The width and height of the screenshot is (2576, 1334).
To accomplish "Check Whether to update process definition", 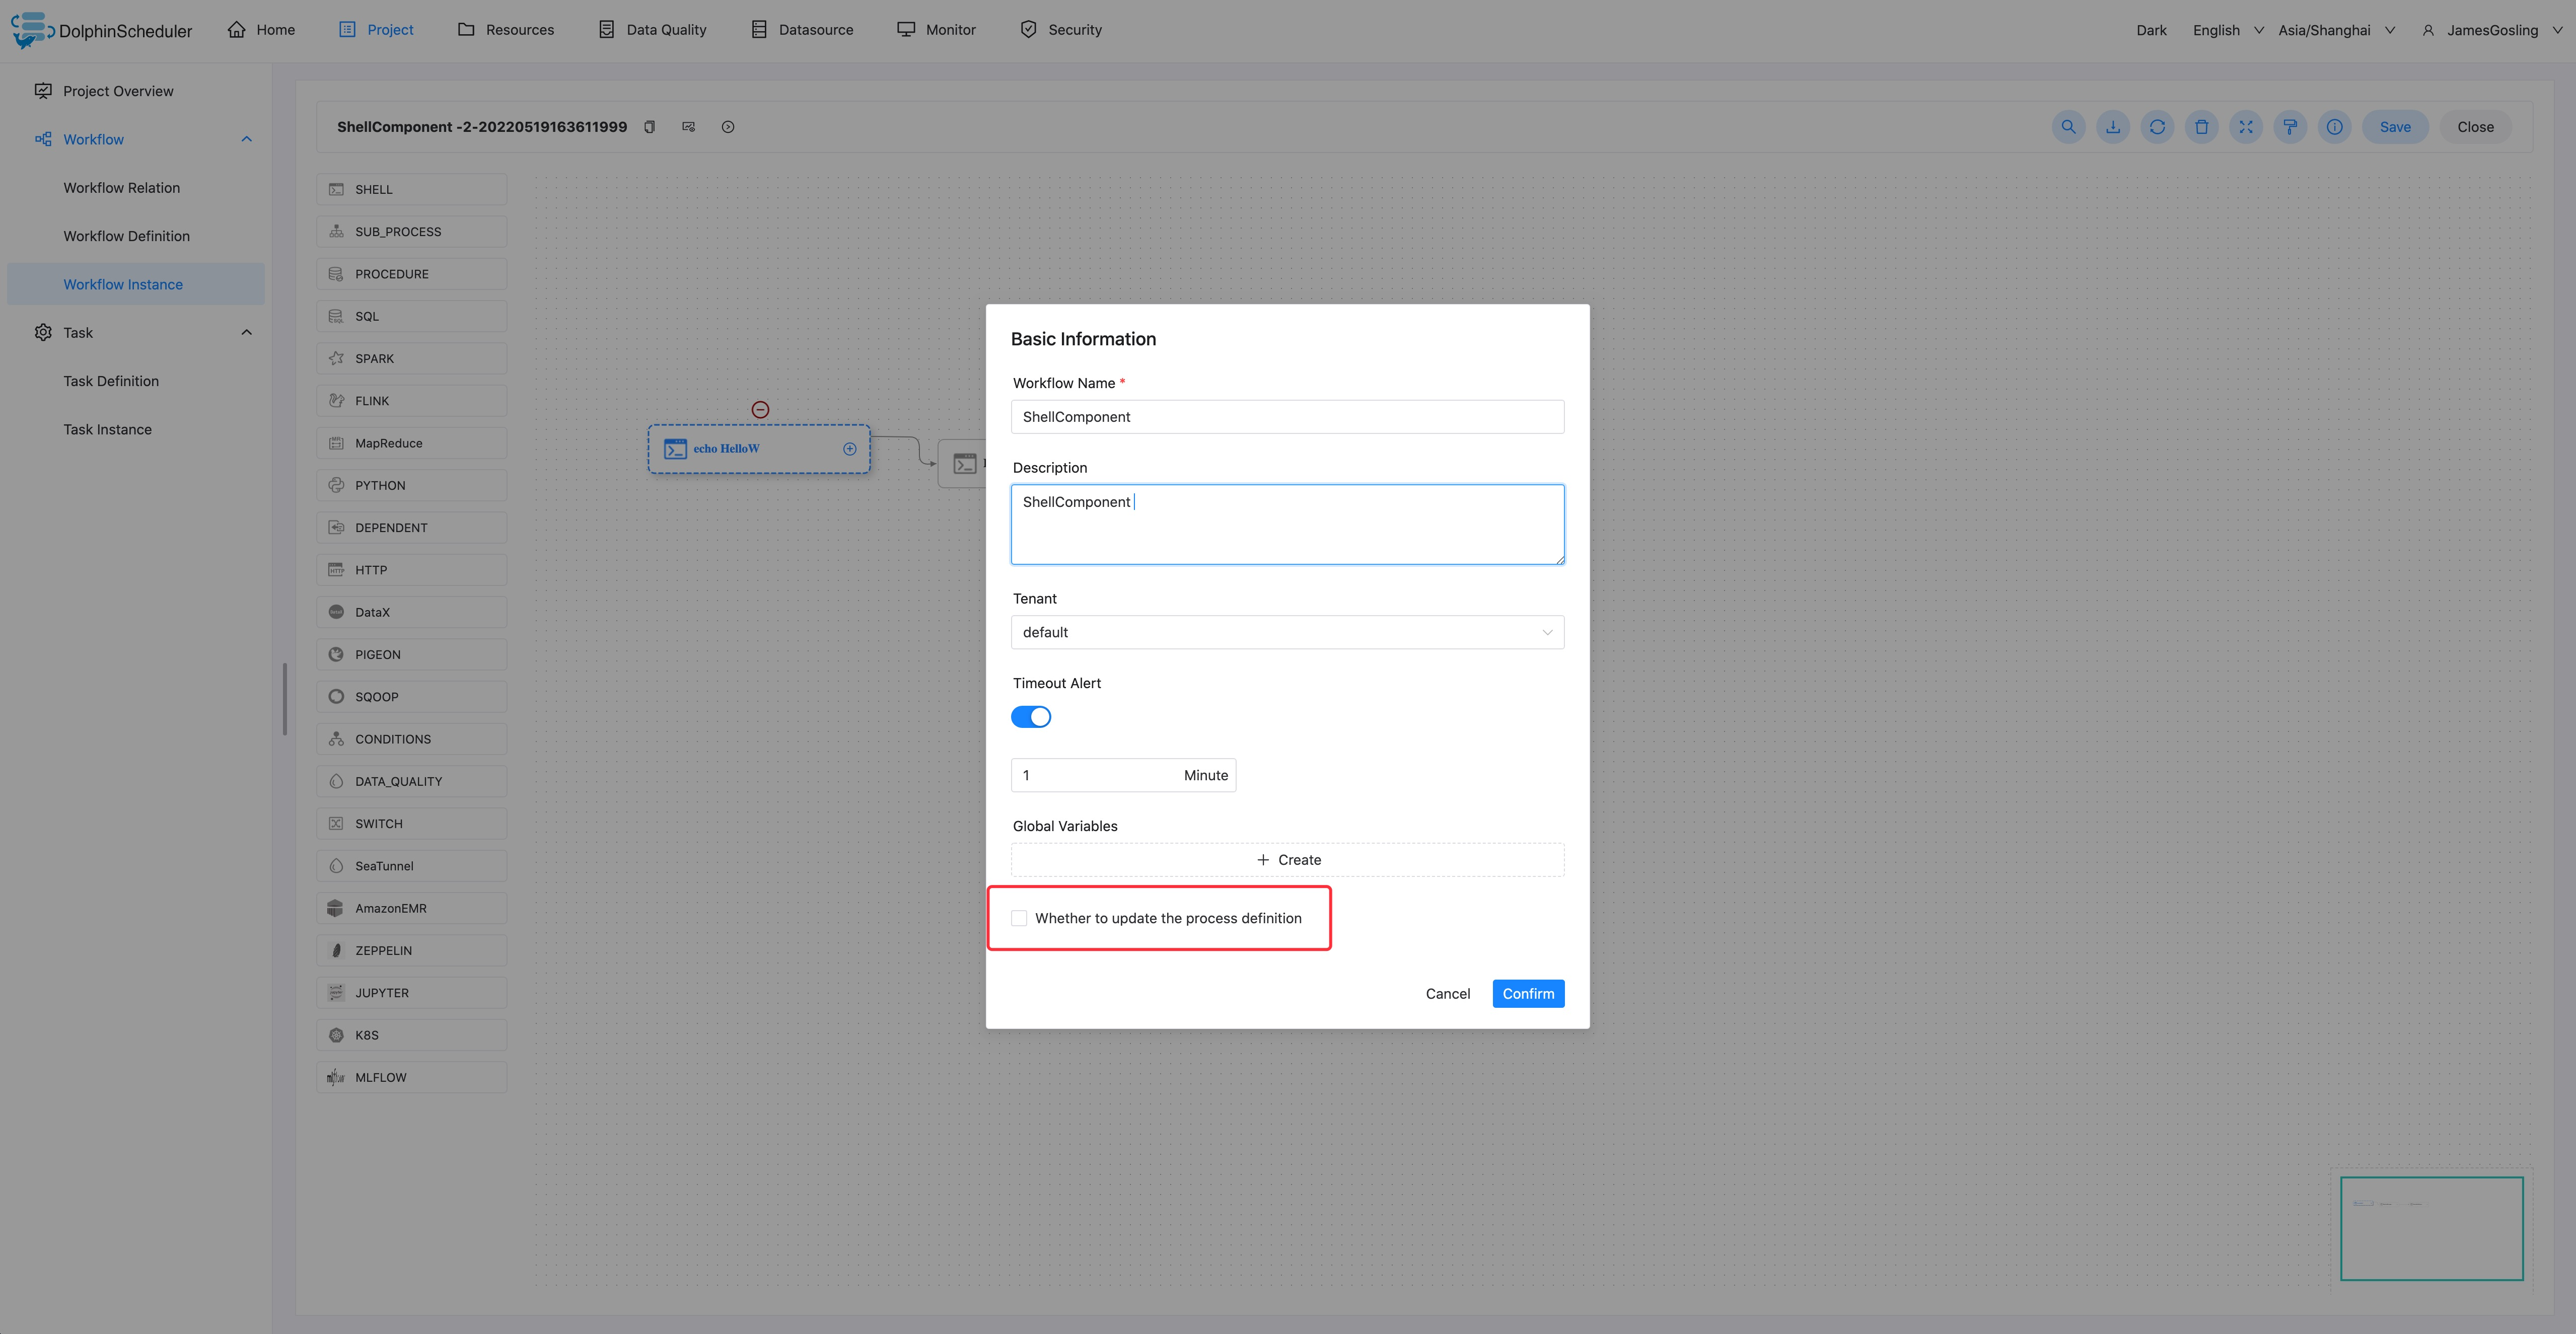I will coord(1019,918).
